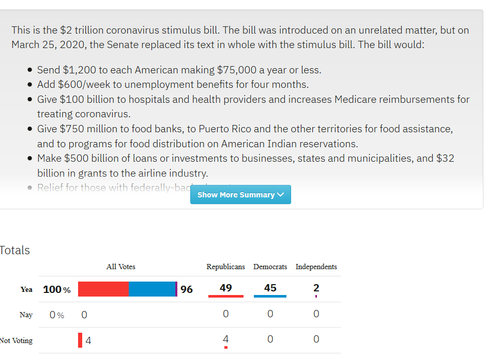Select the Not Voting row label
Viewport: 486px width, 357px height.
pyautogui.click(x=16, y=340)
